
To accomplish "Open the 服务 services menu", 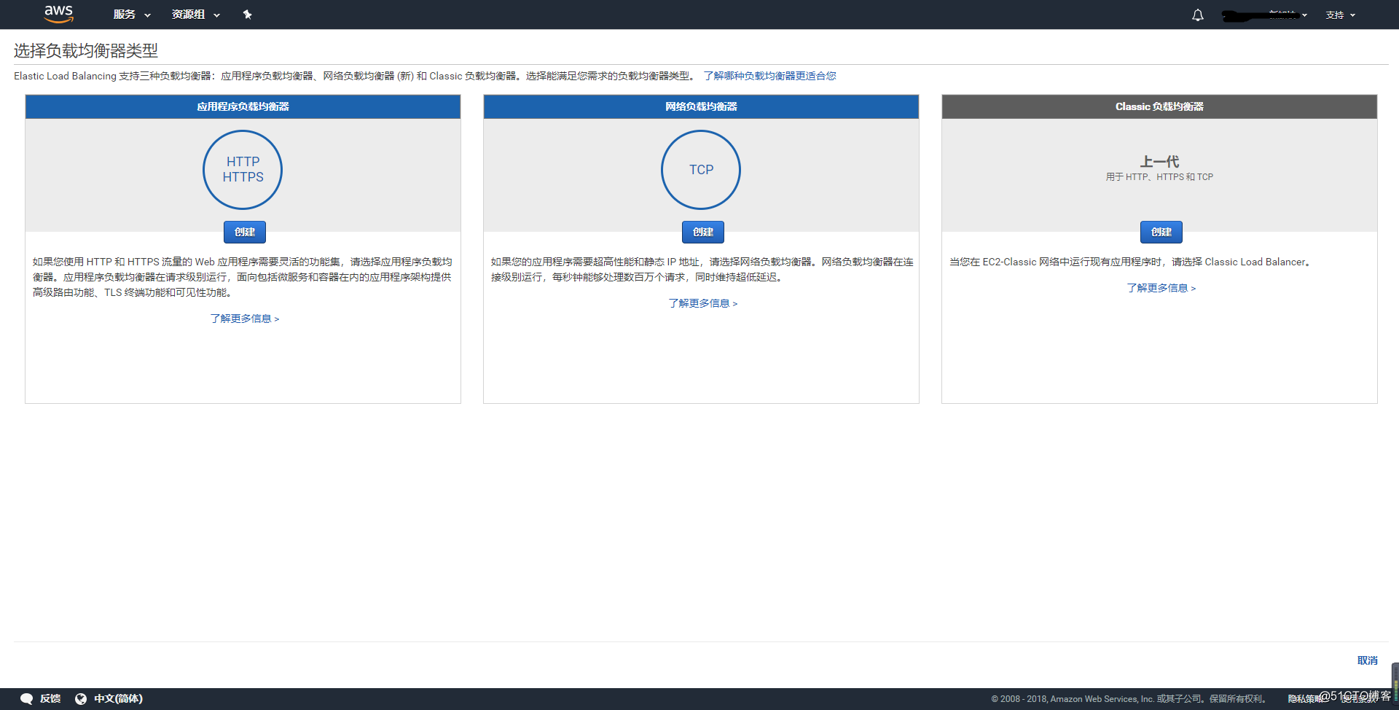I will [132, 15].
